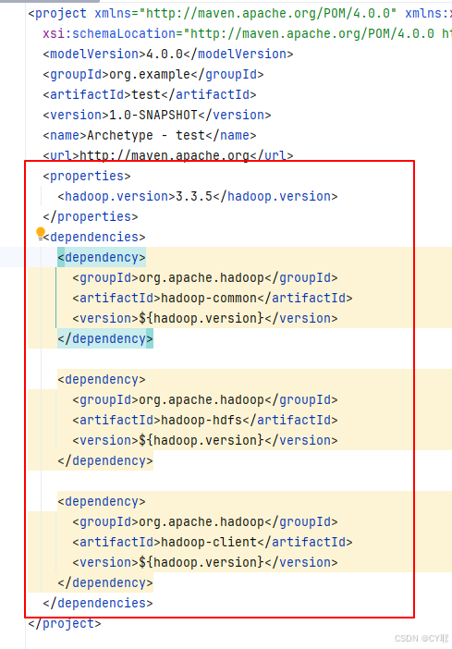Click the yellow lightbulb quick-fix icon
The image size is (452, 649).
(x=40, y=233)
